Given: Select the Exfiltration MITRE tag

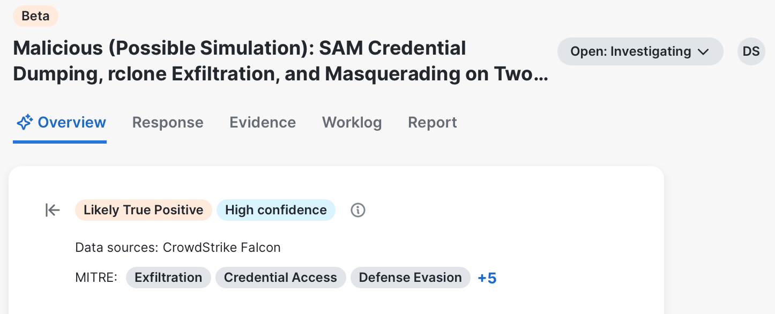Looking at the screenshot, I should click(x=168, y=278).
